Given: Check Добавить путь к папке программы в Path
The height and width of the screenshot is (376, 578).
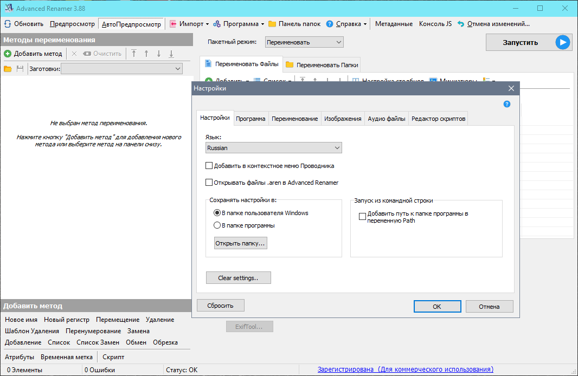Looking at the screenshot, I should coord(362,217).
